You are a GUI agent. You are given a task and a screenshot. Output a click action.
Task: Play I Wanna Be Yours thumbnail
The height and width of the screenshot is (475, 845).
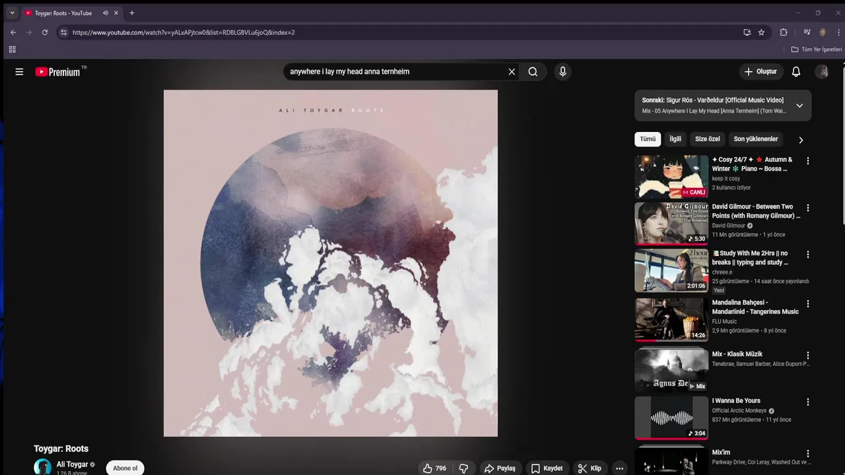tap(671, 418)
